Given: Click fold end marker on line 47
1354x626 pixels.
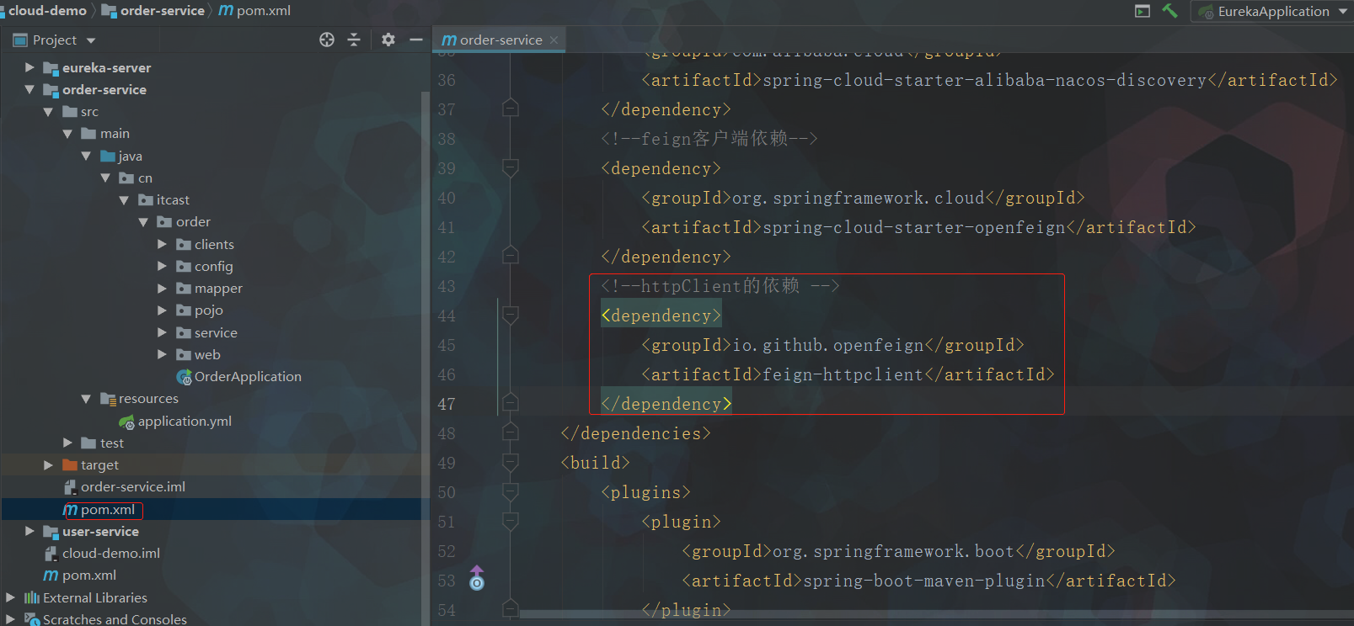Looking at the screenshot, I should pos(510,403).
